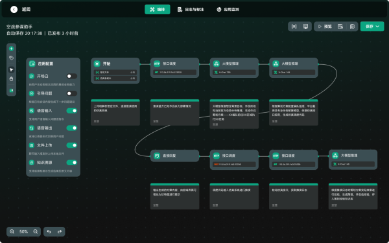The width and height of the screenshot is (389, 243).
Task: Click the 知识溯源 row icon
Action: [32, 163]
